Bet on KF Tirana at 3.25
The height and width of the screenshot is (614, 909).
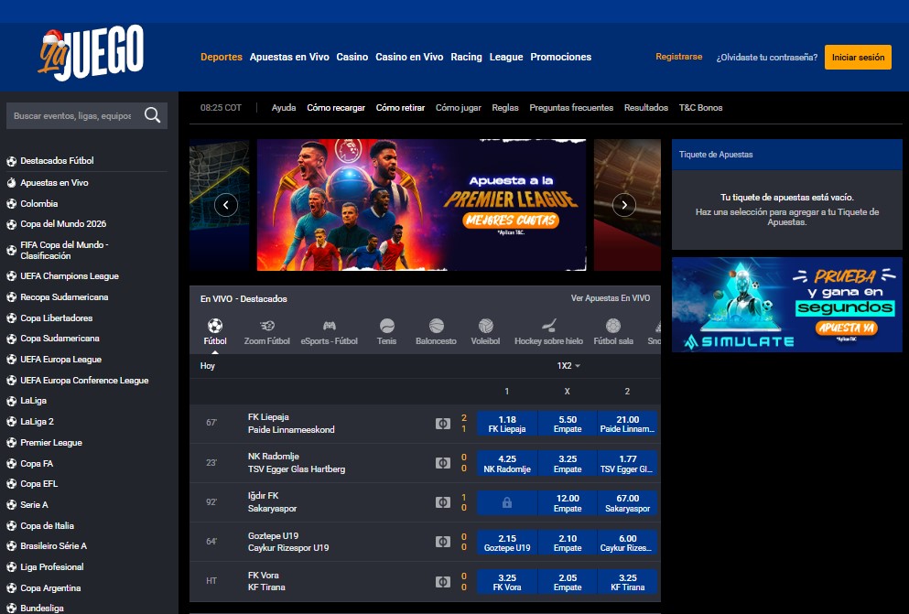coord(627,582)
